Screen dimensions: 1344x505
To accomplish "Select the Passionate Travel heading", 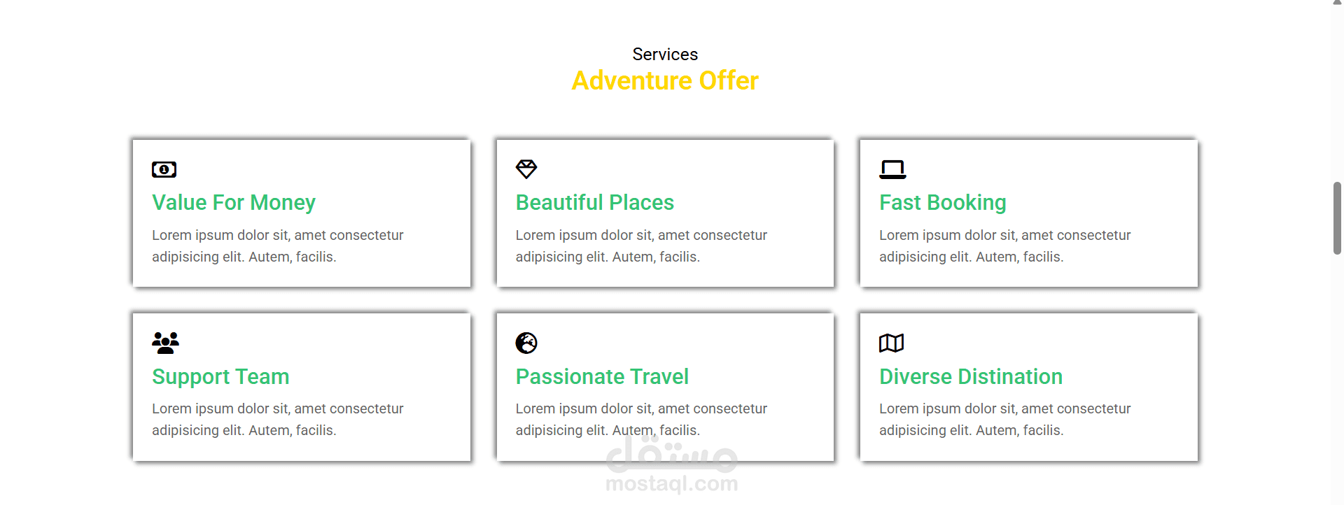I will click(x=602, y=377).
